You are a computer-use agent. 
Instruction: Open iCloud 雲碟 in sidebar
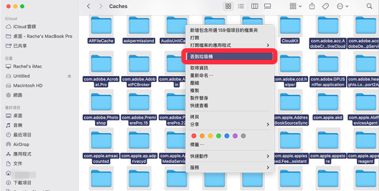(21, 27)
